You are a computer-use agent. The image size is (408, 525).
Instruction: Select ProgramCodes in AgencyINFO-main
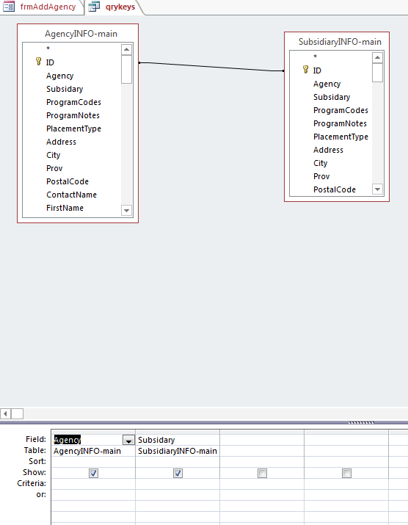(x=73, y=102)
